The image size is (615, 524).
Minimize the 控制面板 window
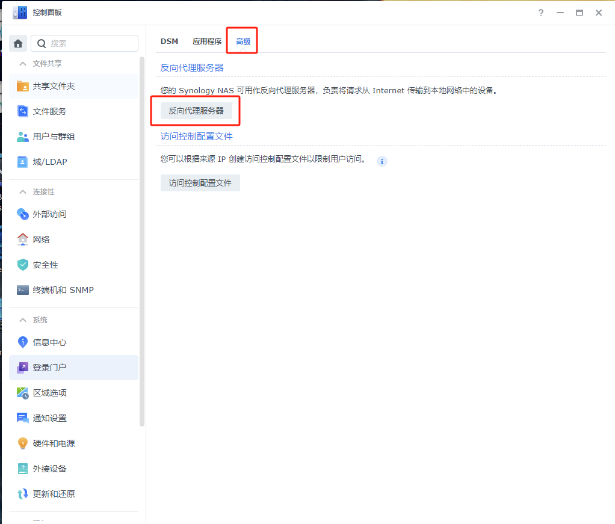click(560, 13)
